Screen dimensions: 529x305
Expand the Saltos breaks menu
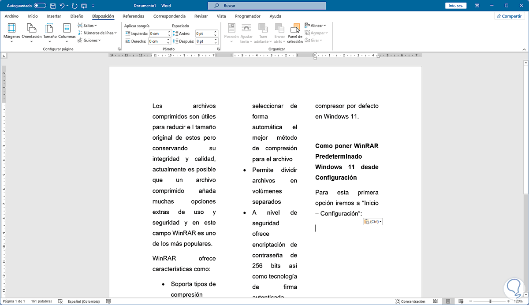coord(87,26)
